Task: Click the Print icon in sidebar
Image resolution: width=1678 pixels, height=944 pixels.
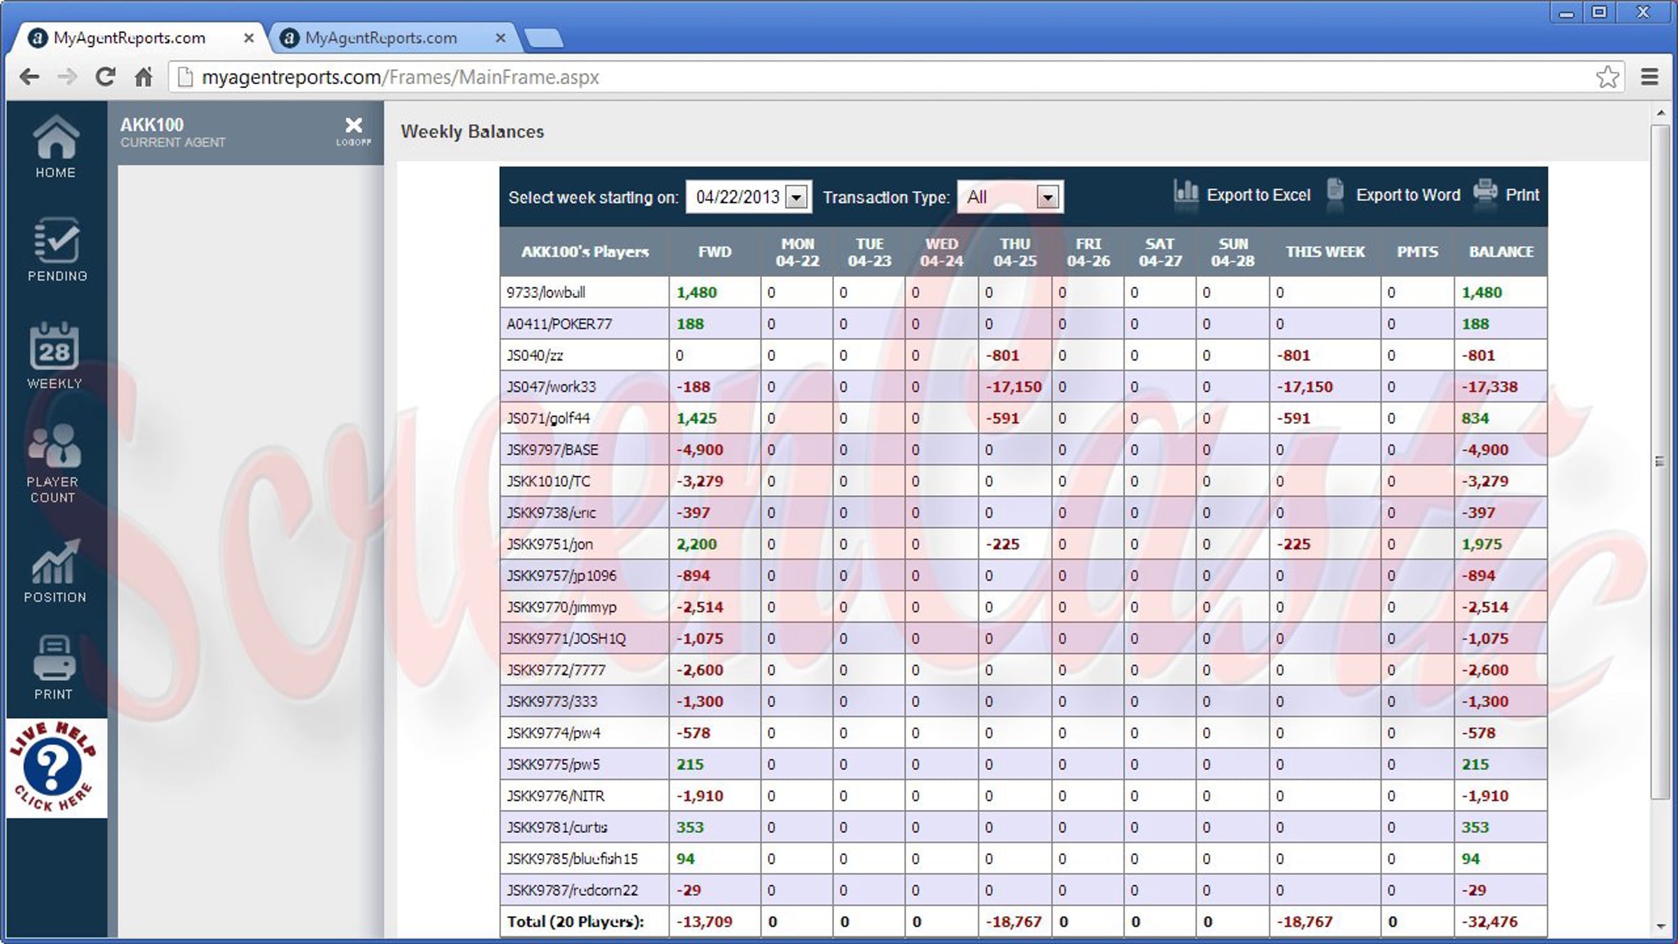Action: [x=54, y=667]
